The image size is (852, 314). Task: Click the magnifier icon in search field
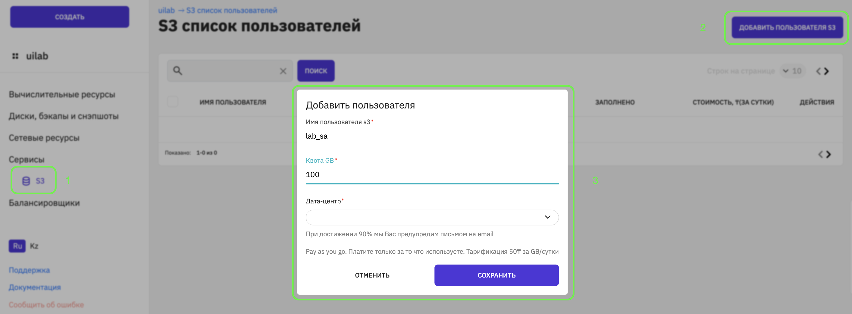pos(178,71)
